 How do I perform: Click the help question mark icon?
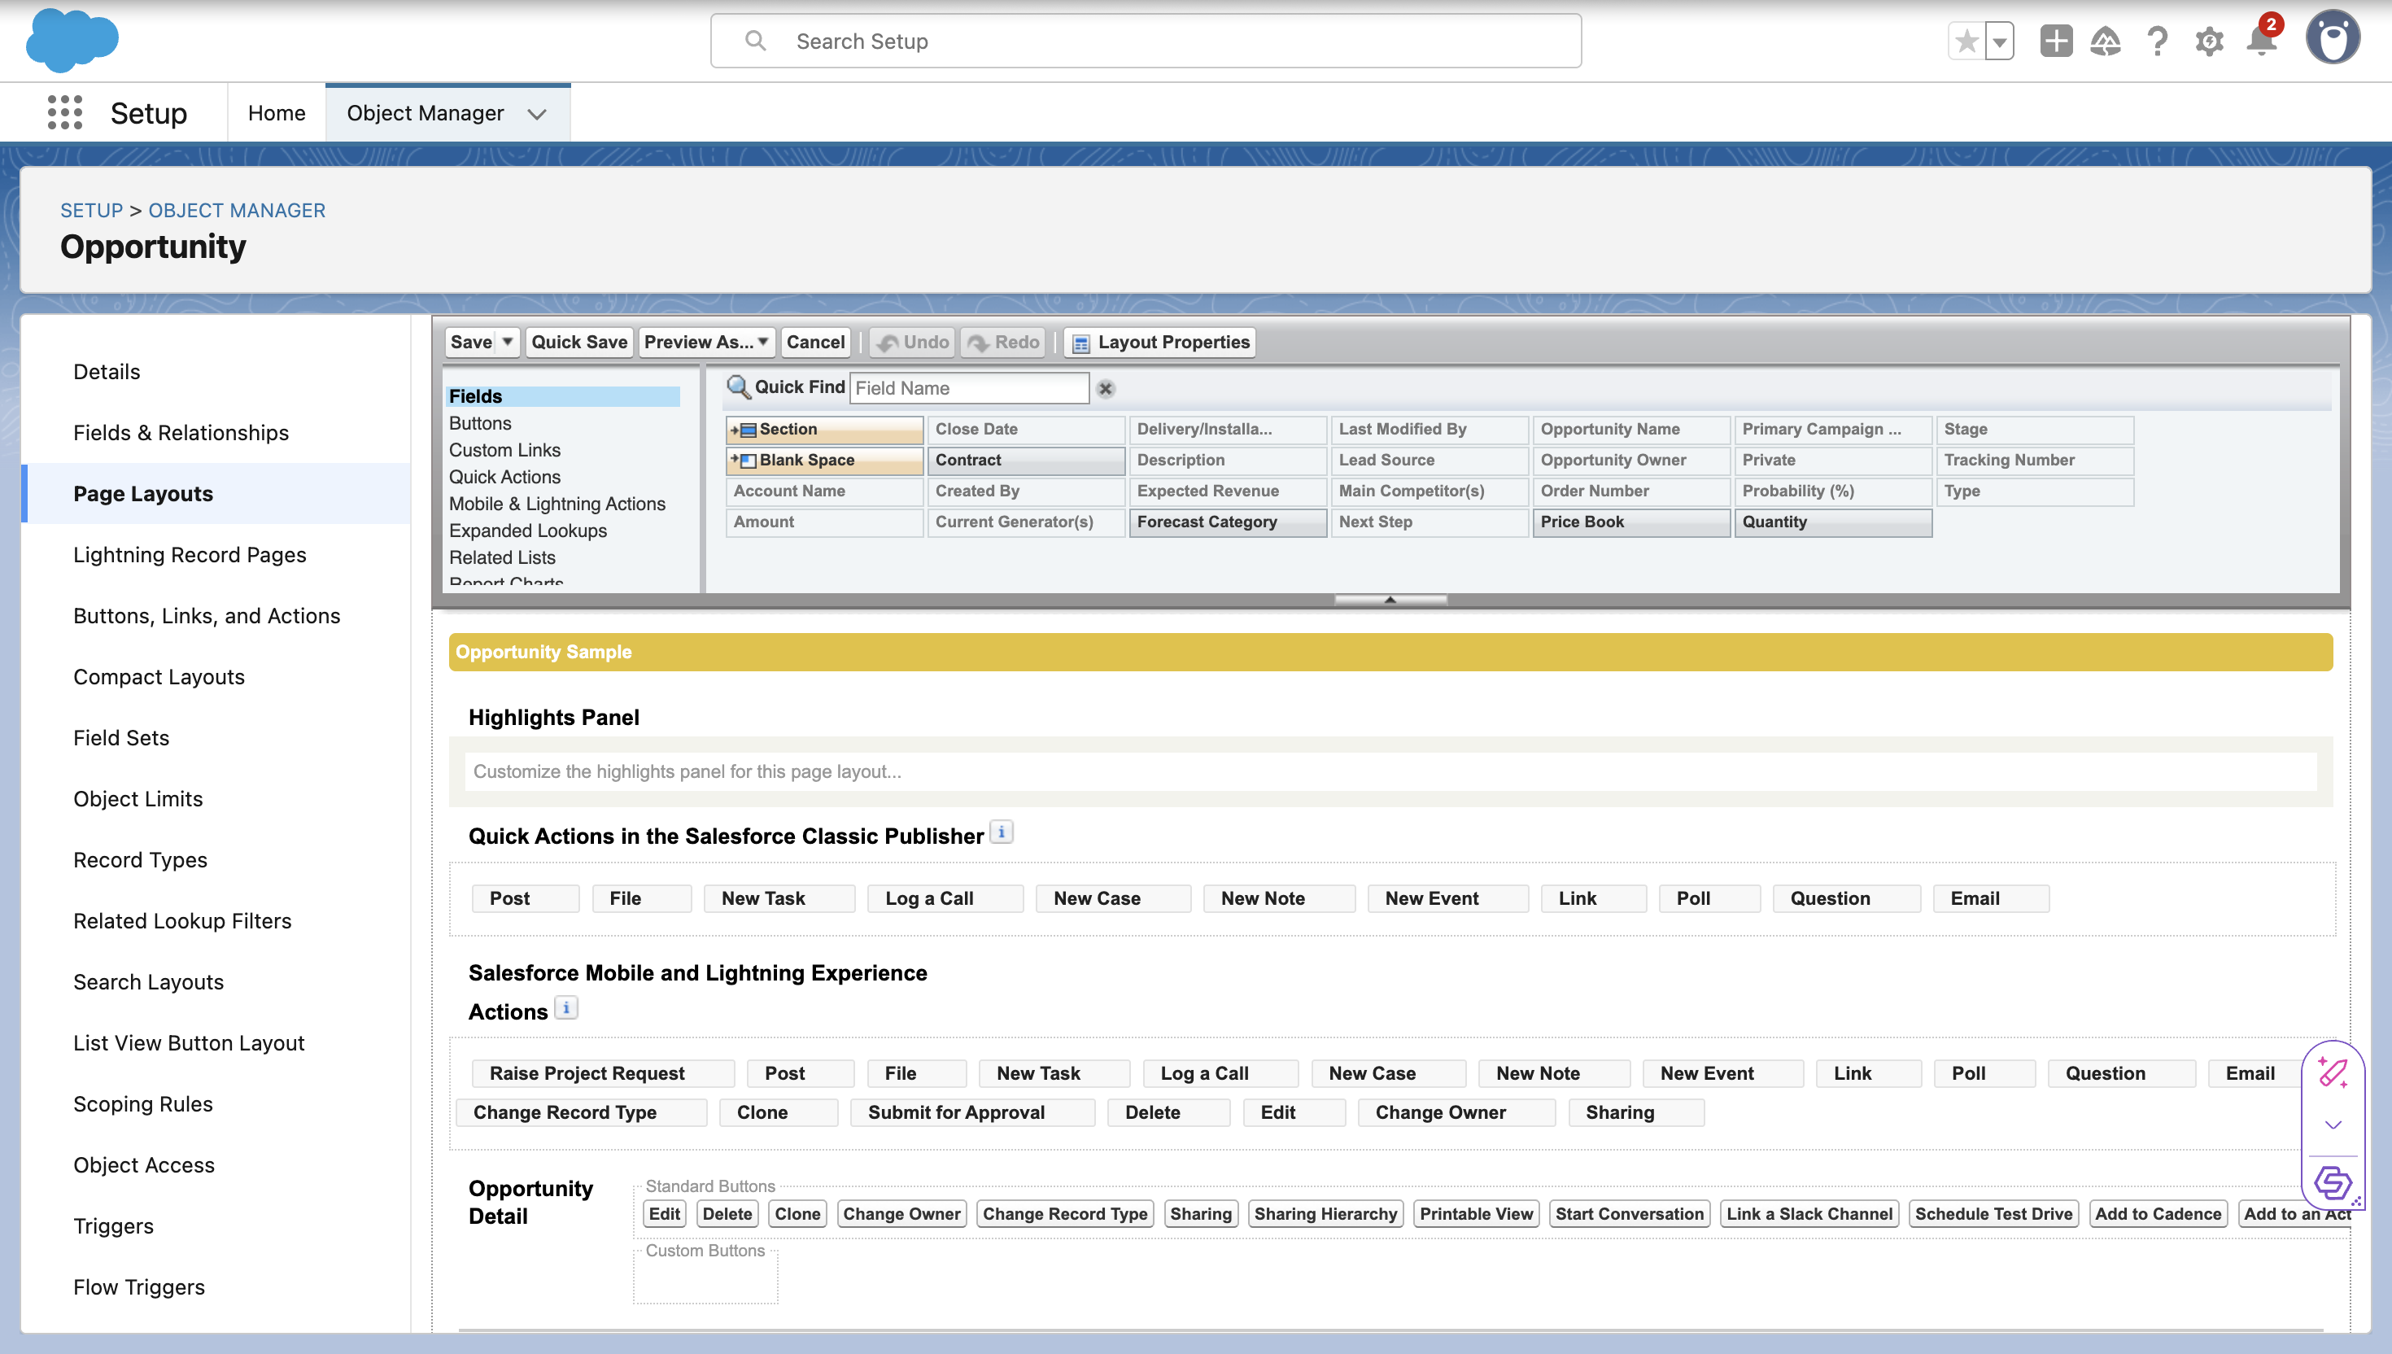(x=2157, y=41)
